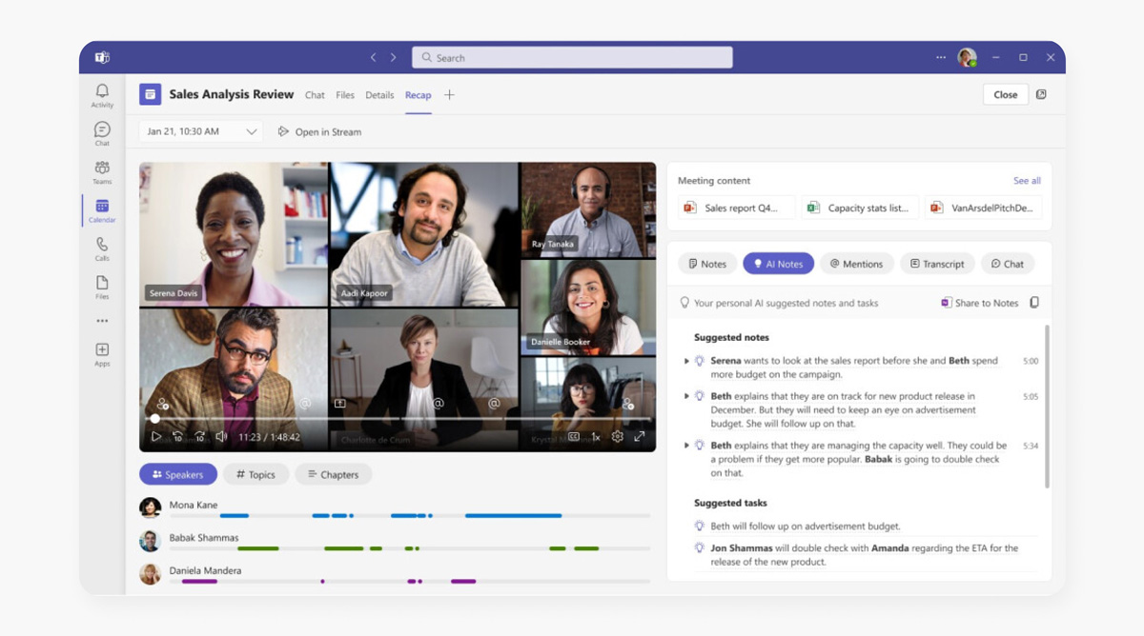Go to Teams in the sidebar
This screenshot has height=636, width=1144.
coord(102,172)
